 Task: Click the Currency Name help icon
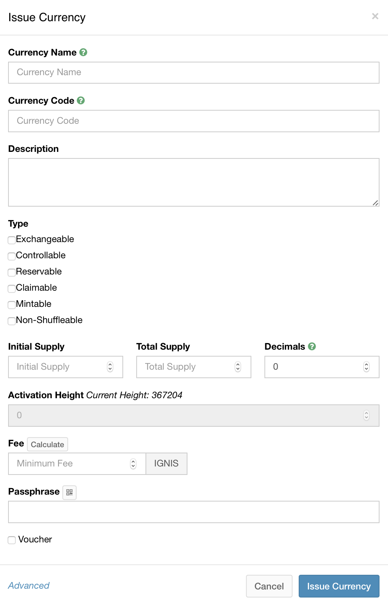(83, 52)
